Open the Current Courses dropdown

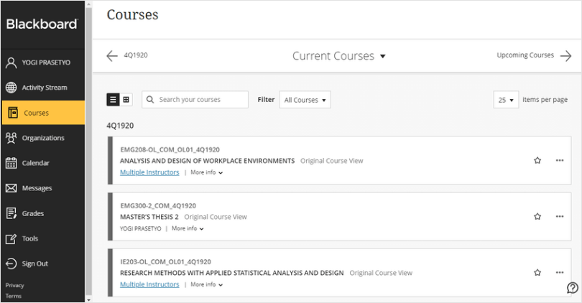pyautogui.click(x=339, y=56)
